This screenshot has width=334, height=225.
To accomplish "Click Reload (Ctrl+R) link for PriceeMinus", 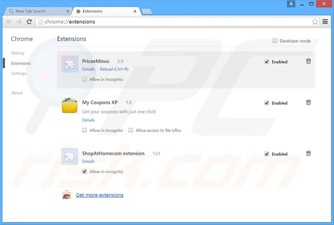I will tap(114, 69).
